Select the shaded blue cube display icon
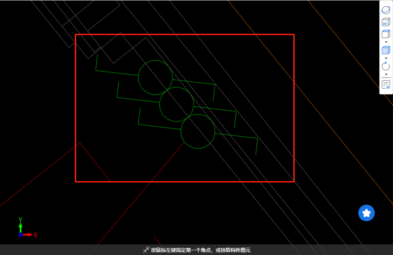 (x=386, y=50)
